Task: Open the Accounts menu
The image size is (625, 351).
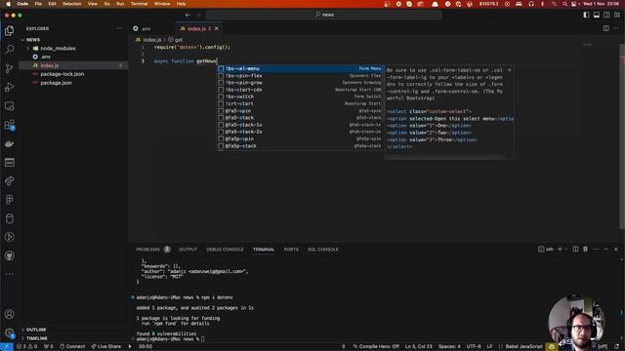Action: point(9,314)
